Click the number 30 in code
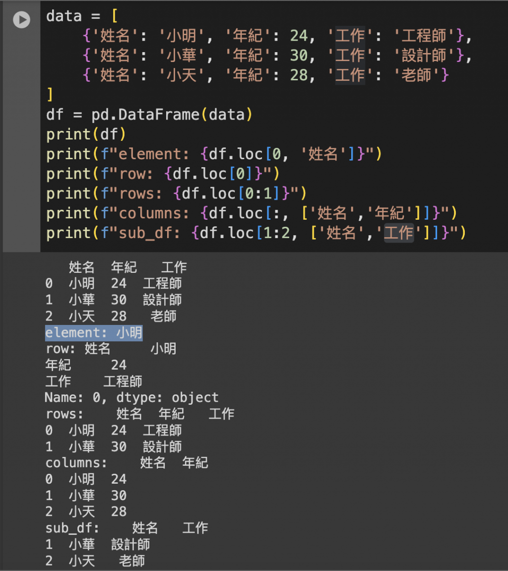 point(299,56)
